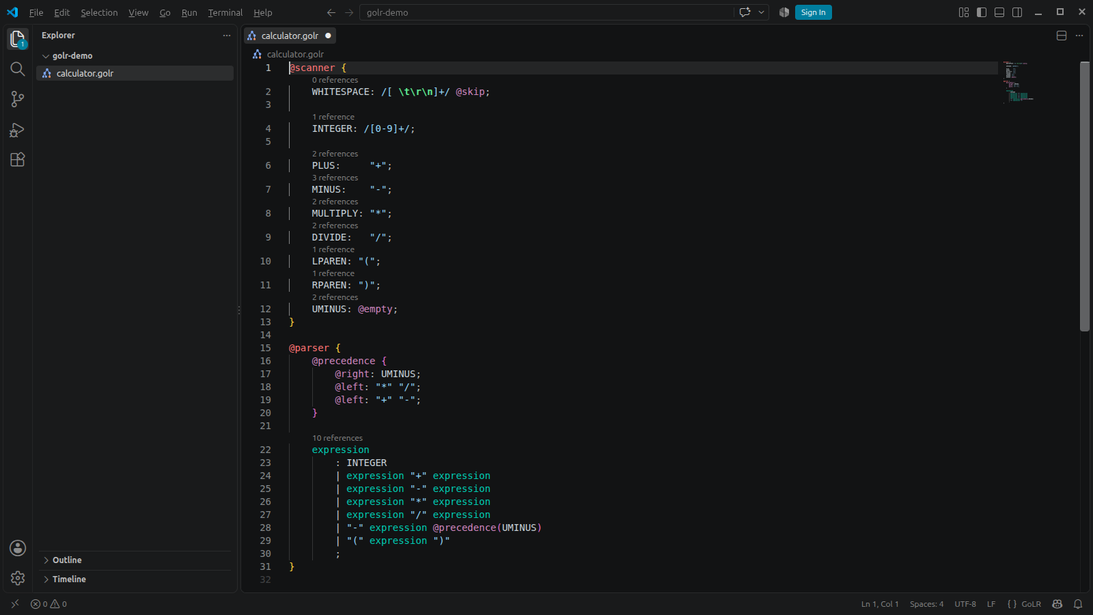Click the 10 references code lens

pyautogui.click(x=337, y=438)
